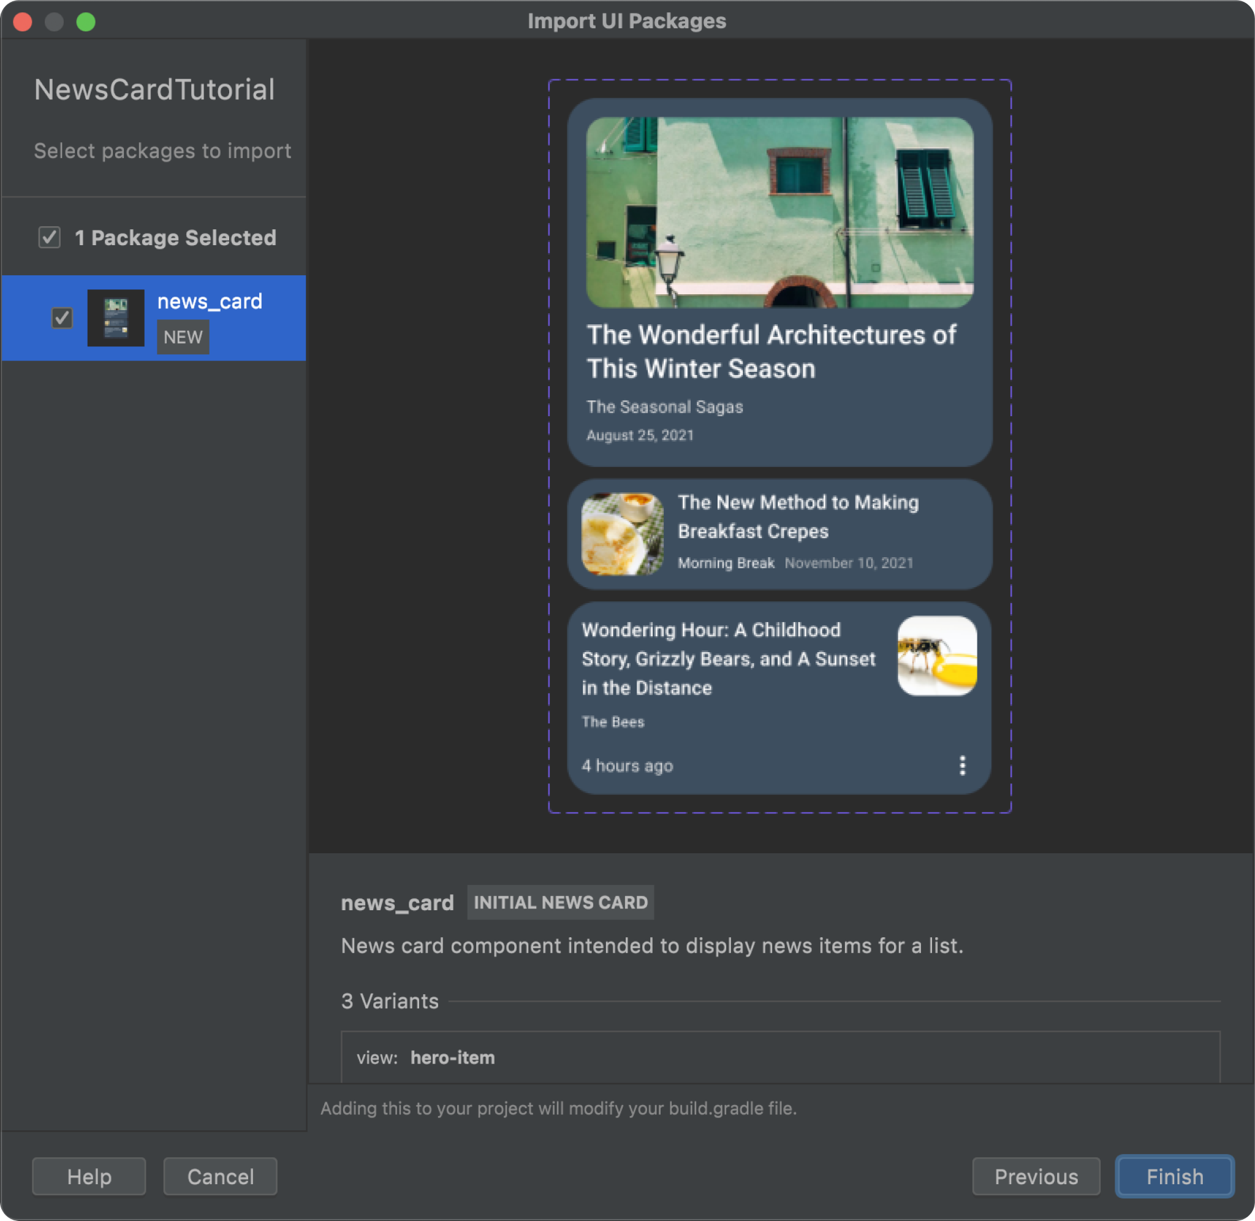Click the Cancel button to dismiss
1255x1221 pixels.
pos(222,1176)
